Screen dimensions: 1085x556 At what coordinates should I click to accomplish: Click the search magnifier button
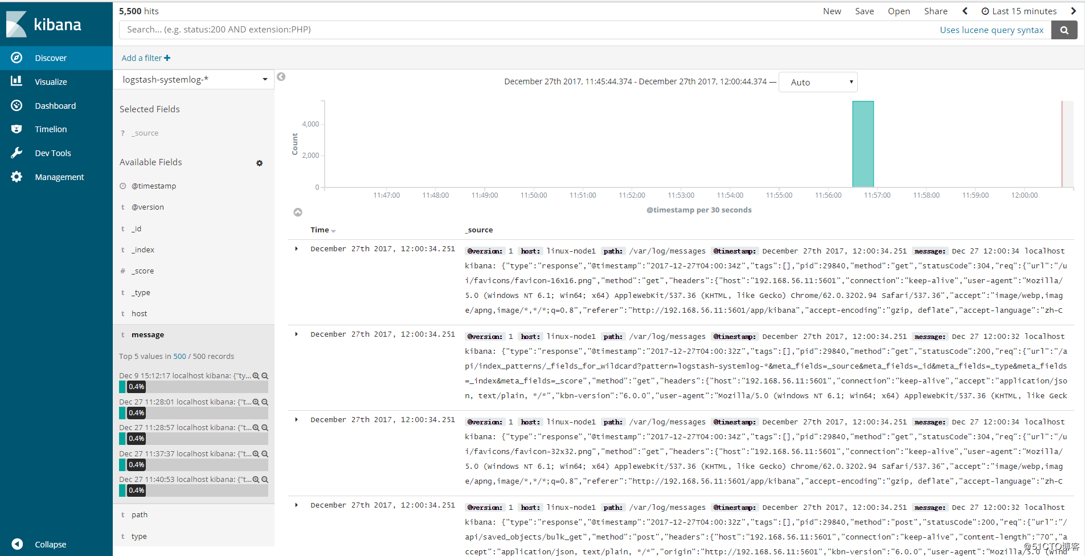(1064, 30)
